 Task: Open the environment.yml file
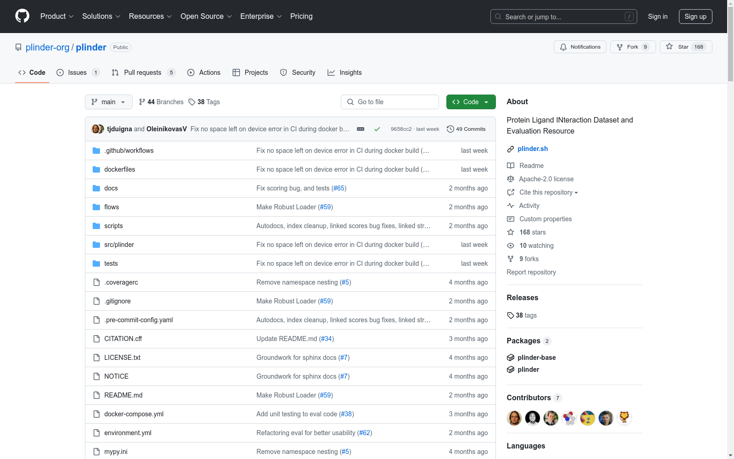click(128, 433)
